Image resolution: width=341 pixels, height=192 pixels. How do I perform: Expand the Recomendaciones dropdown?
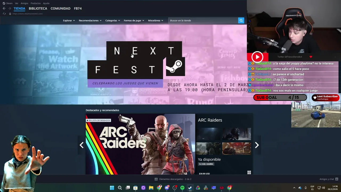point(90,21)
